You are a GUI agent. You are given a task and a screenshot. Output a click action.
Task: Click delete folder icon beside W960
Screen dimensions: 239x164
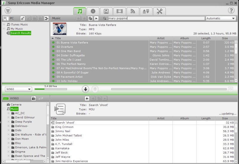point(34,99)
